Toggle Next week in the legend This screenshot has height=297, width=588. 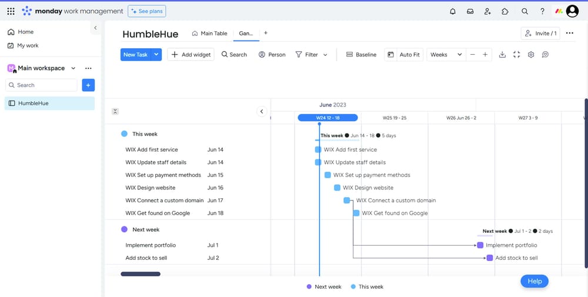click(x=324, y=287)
